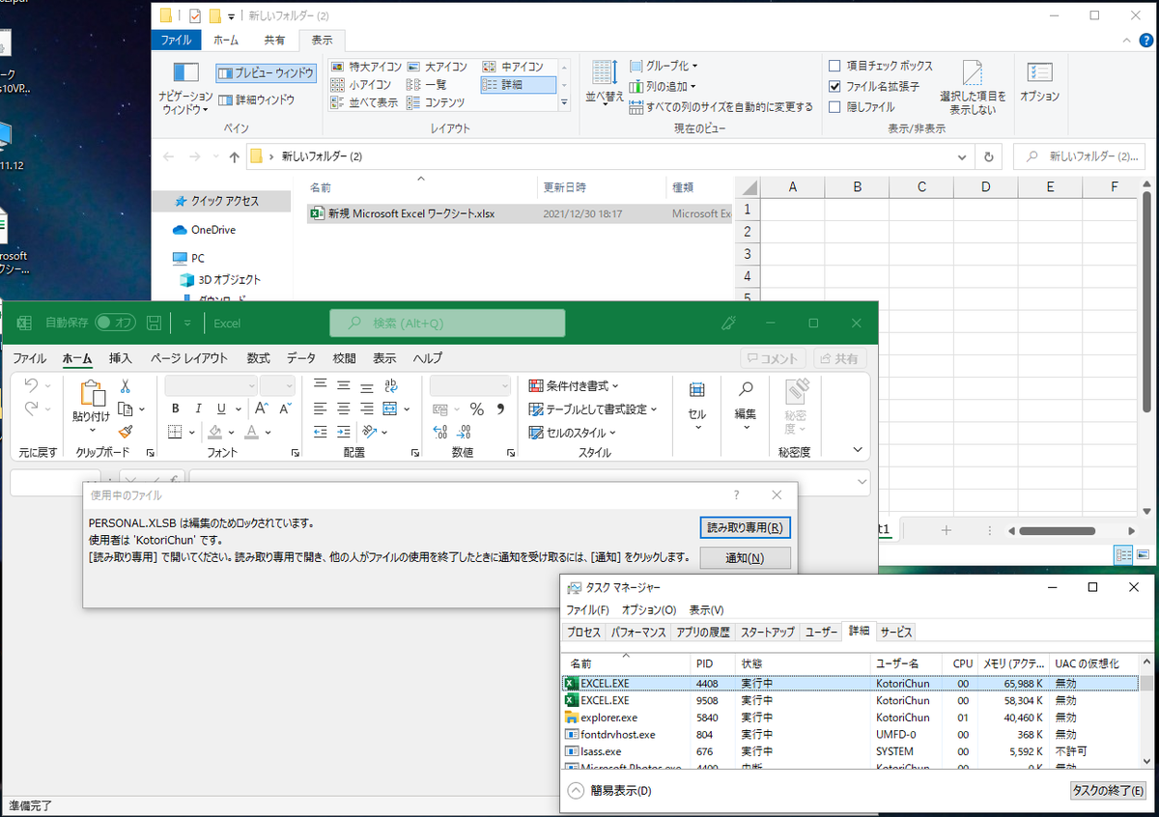Click the increase decimal icon
Image resolution: width=1159 pixels, height=817 pixels.
(x=440, y=432)
